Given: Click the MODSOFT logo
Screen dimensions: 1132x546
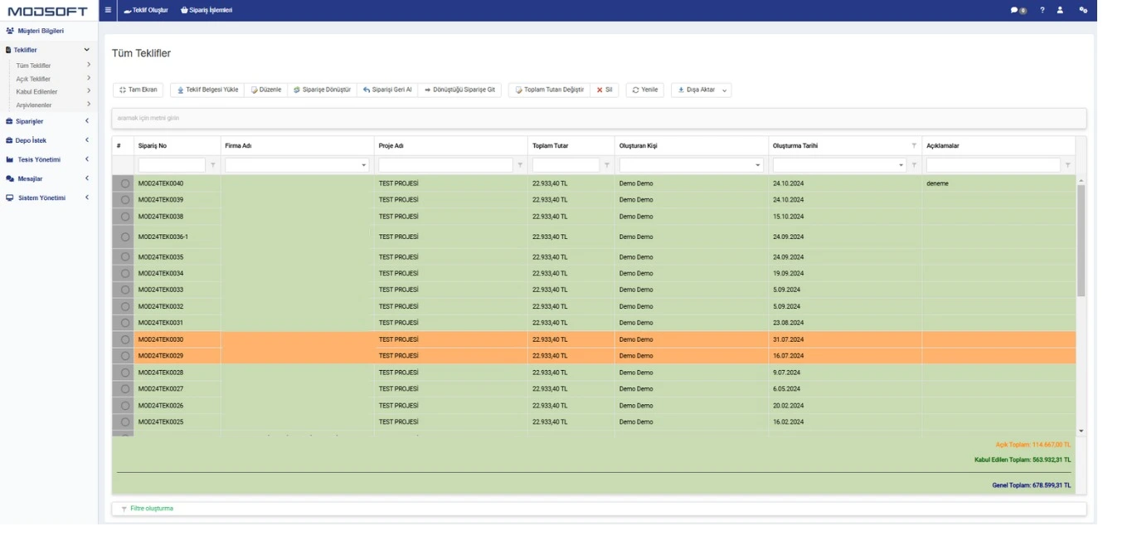Looking at the screenshot, I should coord(47,11).
